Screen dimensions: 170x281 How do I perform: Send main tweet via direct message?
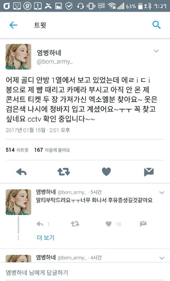click(149, 172)
